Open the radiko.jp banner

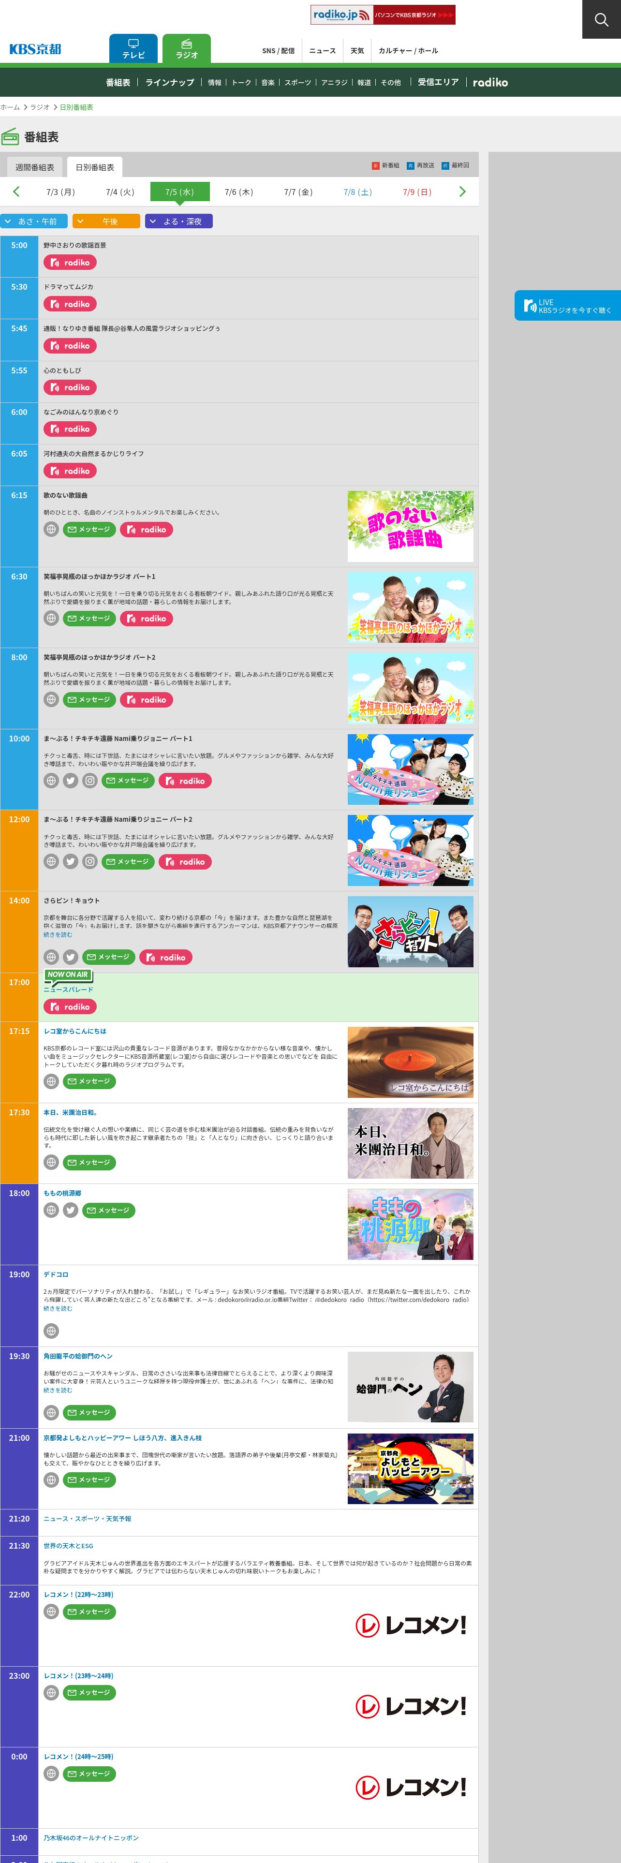[x=383, y=15]
